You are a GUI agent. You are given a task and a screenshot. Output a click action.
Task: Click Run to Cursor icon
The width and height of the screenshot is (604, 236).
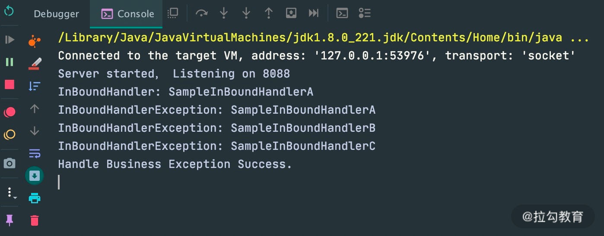pos(314,13)
